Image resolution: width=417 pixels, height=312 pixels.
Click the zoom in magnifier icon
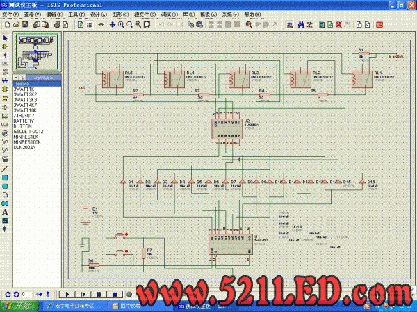coord(121,24)
